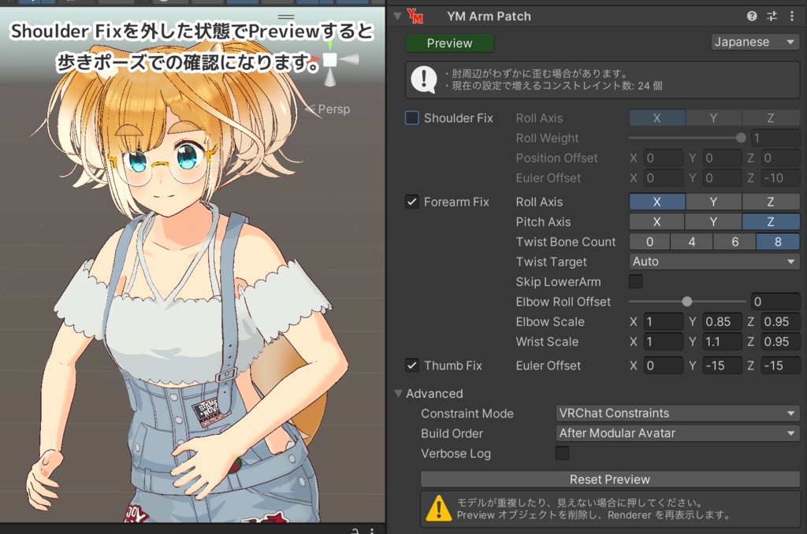Viewport: 807px width, 534px height.
Task: Set Twist Bone Count to 0
Action: click(x=649, y=242)
